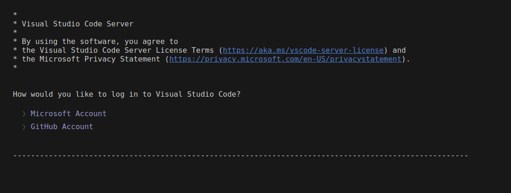The height and width of the screenshot is (193, 511).
Task: Click the asterisk before "Visual Studio Code Server"
Action: [x=15, y=24]
